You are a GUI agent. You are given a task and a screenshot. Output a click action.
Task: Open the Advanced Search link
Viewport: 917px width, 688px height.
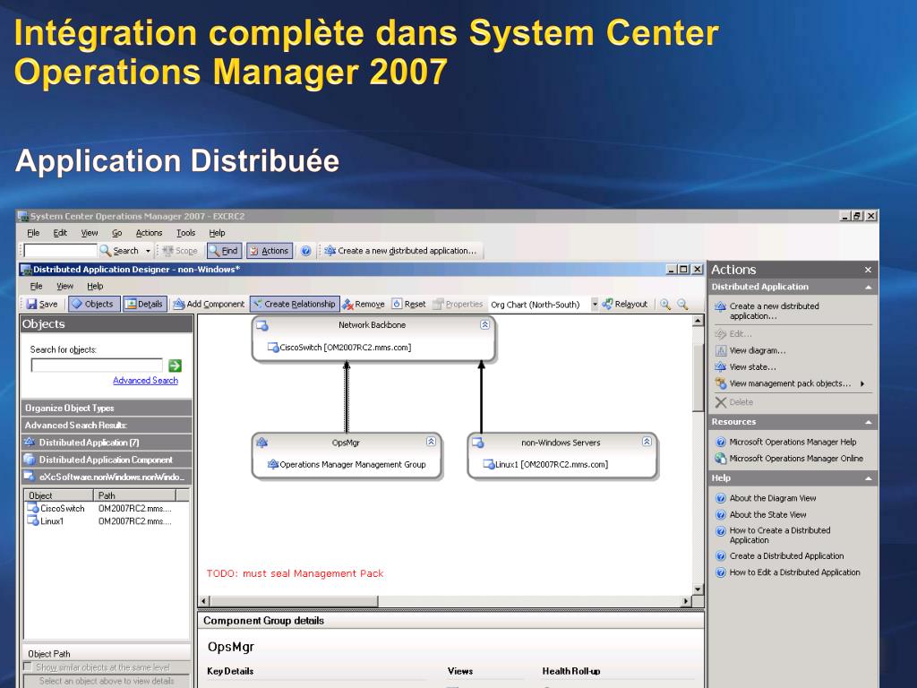tap(146, 380)
